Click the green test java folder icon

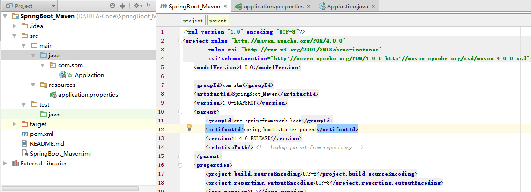(44, 114)
